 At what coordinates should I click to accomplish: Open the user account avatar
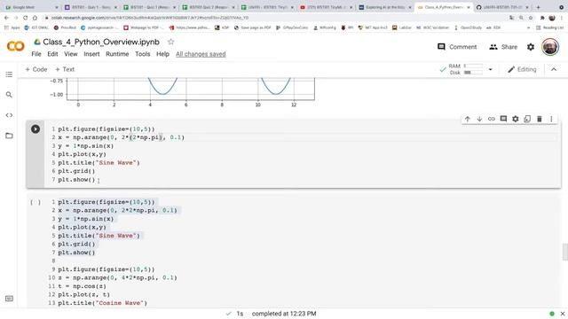(550, 47)
